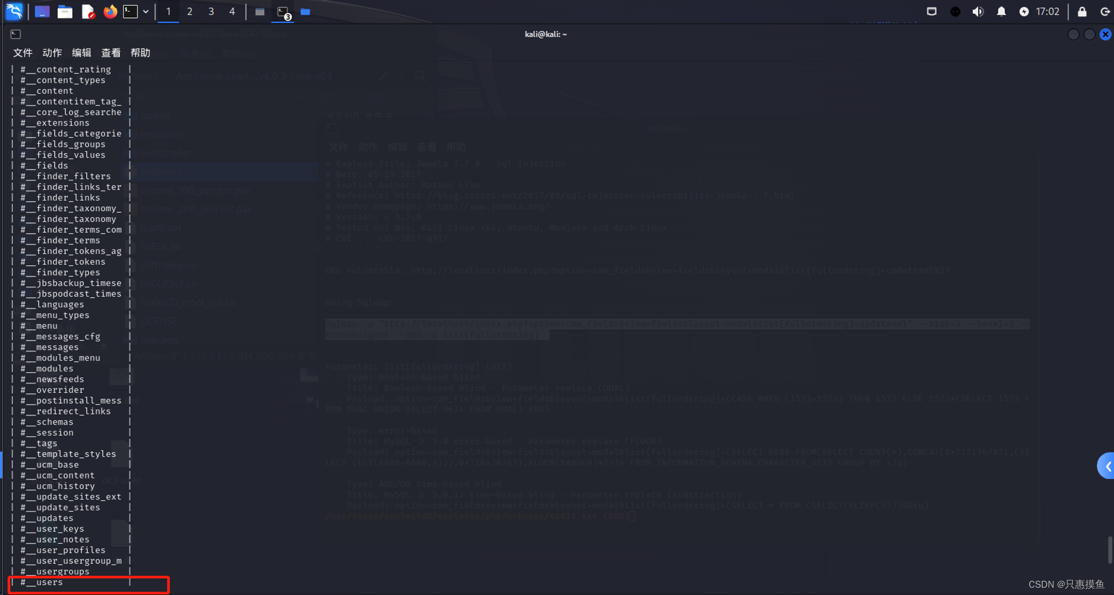The image size is (1114, 595).
Task: Expand the terminal launcher dropdown arrow
Action: click(x=146, y=12)
